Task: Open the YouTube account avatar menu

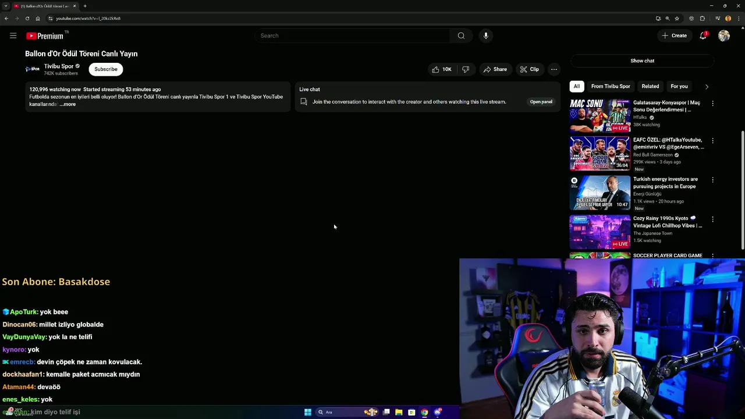Action: coord(724,35)
